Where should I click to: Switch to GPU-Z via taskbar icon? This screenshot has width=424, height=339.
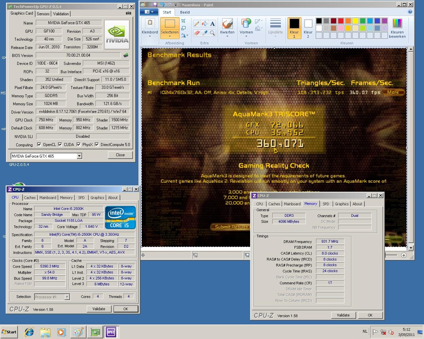[x=95, y=332]
